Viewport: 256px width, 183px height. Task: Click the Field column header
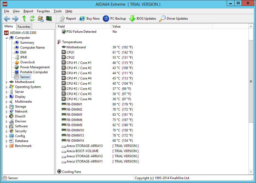point(84,26)
